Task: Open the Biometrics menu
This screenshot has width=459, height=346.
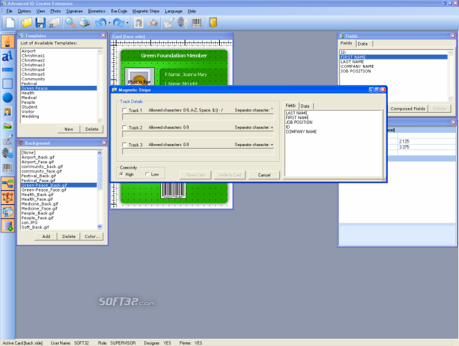Action: tap(97, 11)
